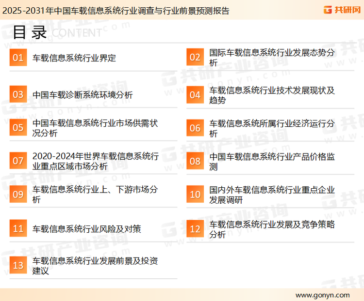The width and height of the screenshot is (364, 301).
Task: Click the orange 13 number badge
Action: tap(18, 265)
